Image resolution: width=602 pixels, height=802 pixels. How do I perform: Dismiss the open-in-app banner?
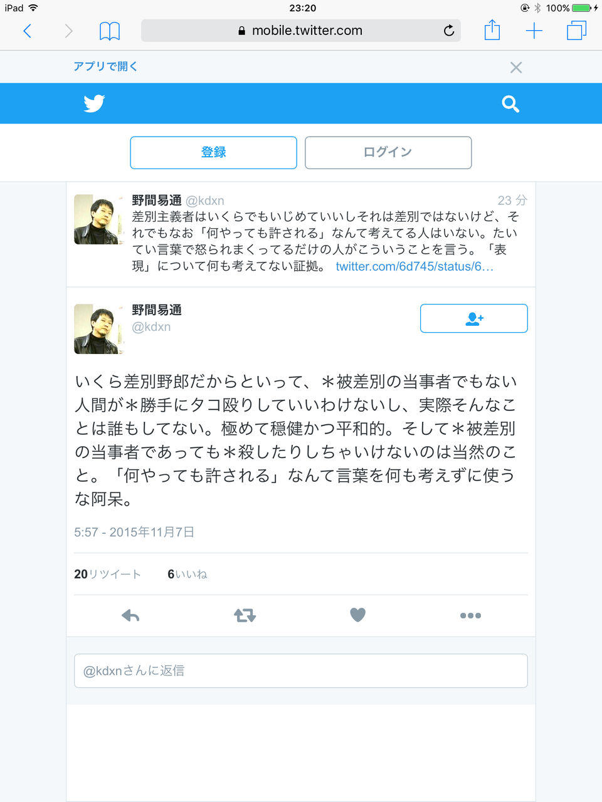pyautogui.click(x=516, y=68)
